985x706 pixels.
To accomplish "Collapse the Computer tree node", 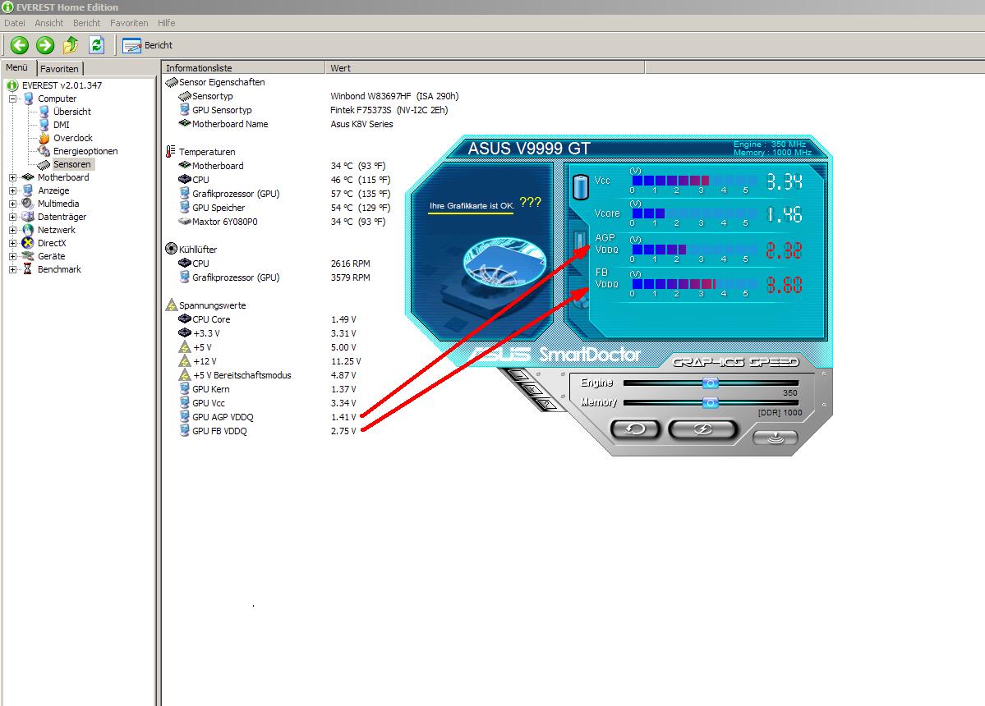I will point(12,99).
